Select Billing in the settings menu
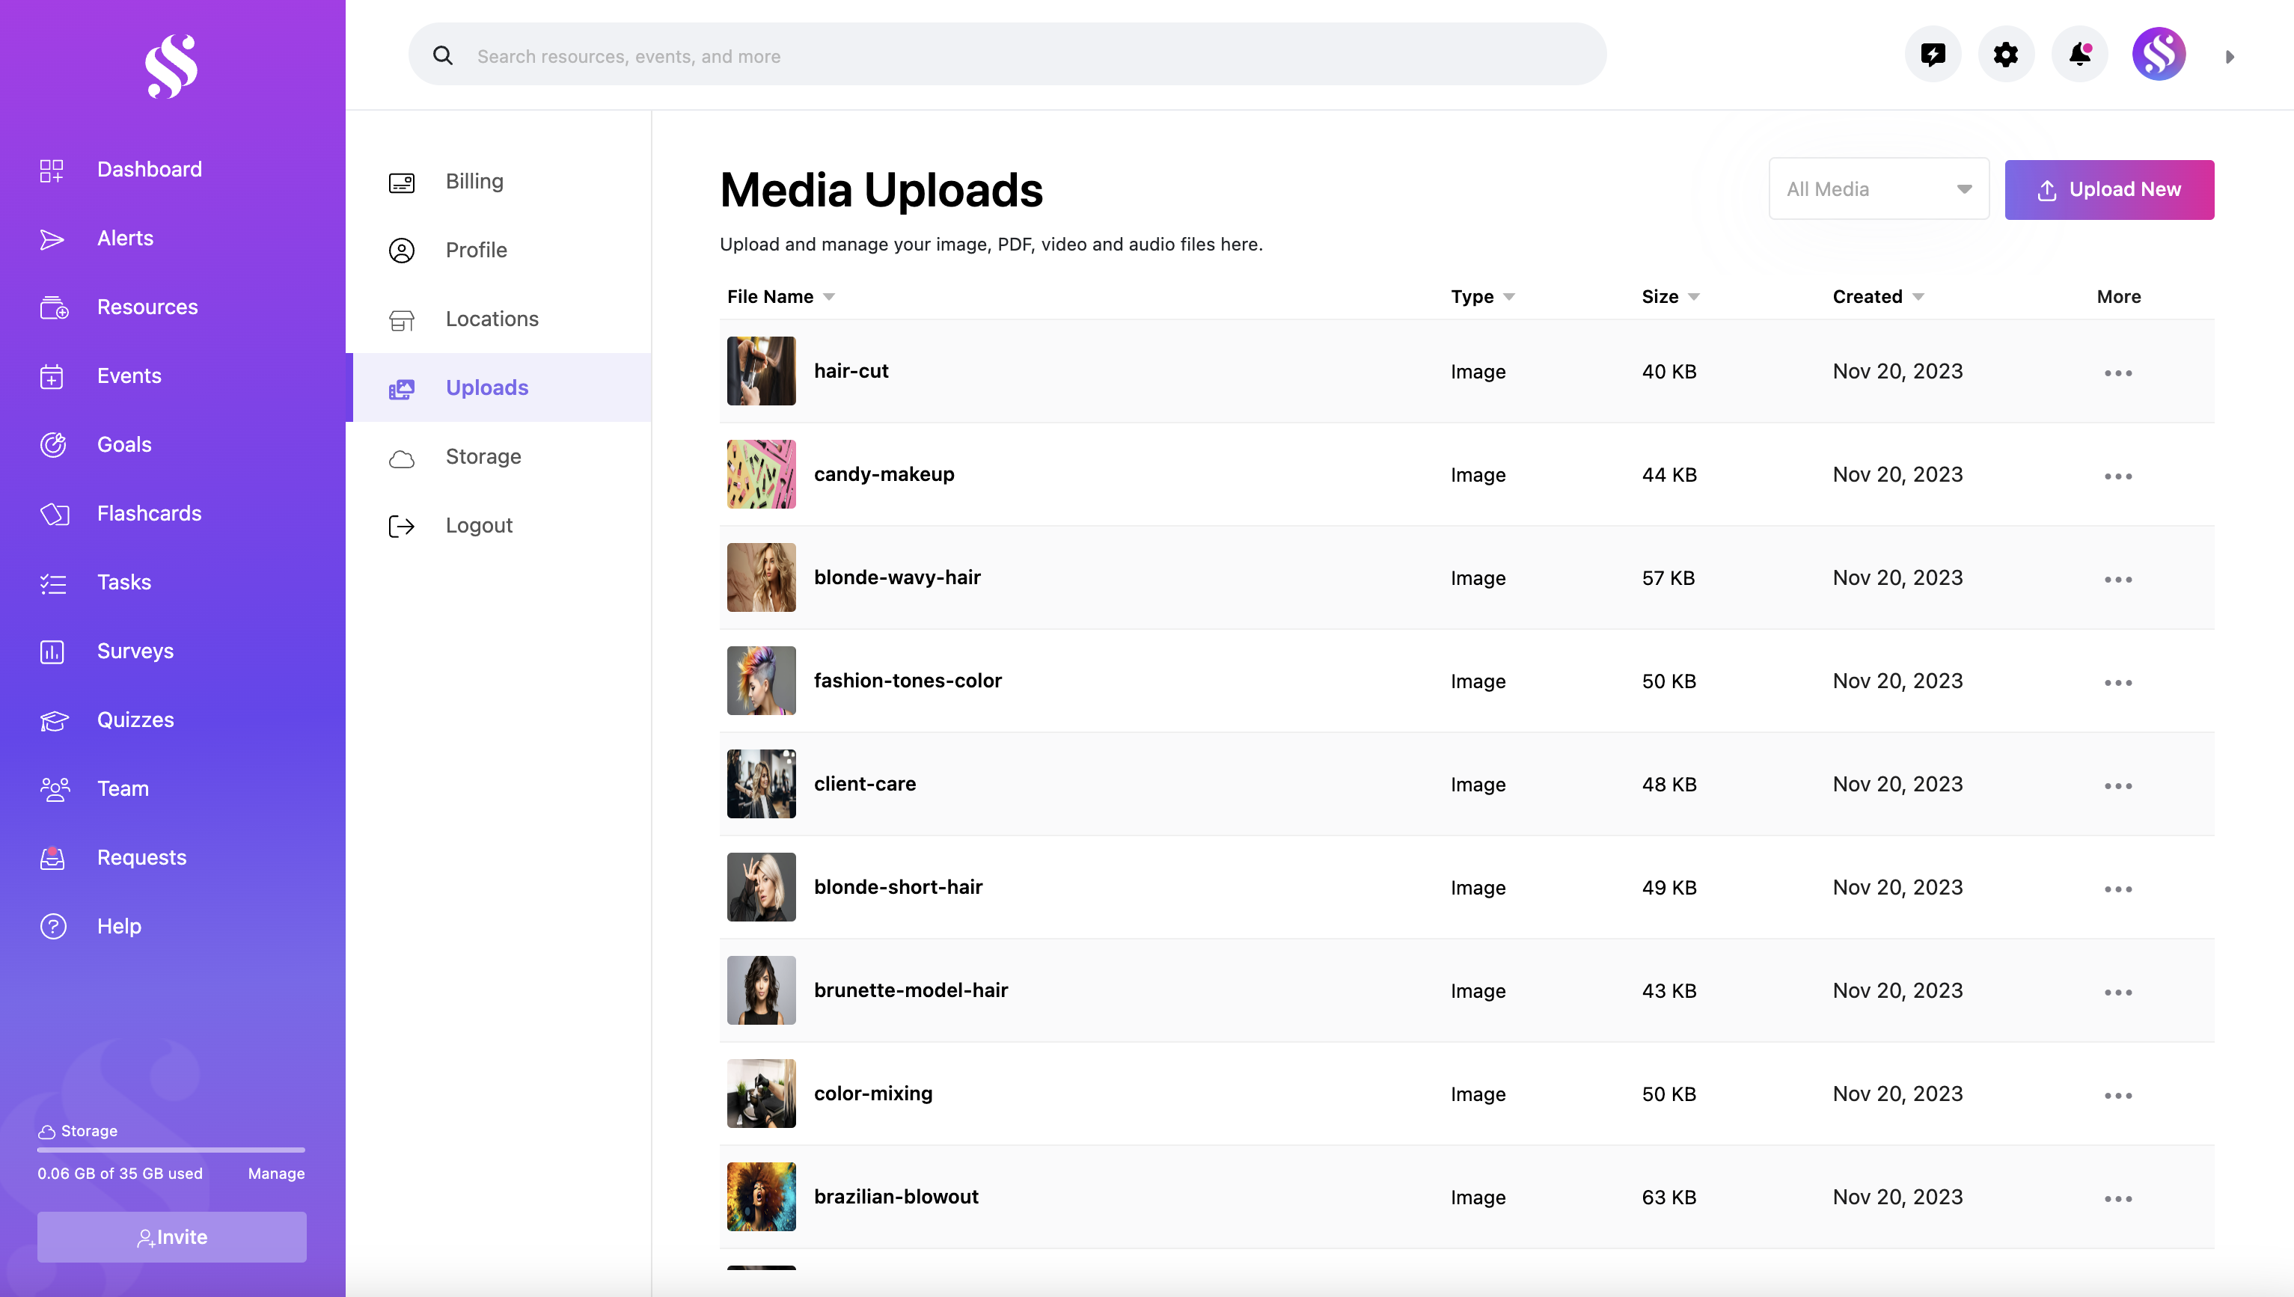This screenshot has height=1297, width=2294. (x=474, y=182)
